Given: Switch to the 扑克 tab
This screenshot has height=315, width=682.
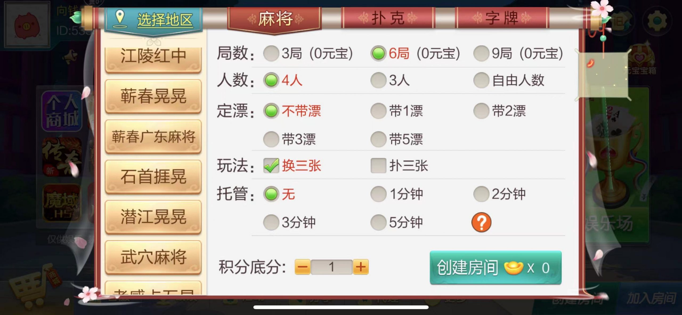Looking at the screenshot, I should (388, 18).
